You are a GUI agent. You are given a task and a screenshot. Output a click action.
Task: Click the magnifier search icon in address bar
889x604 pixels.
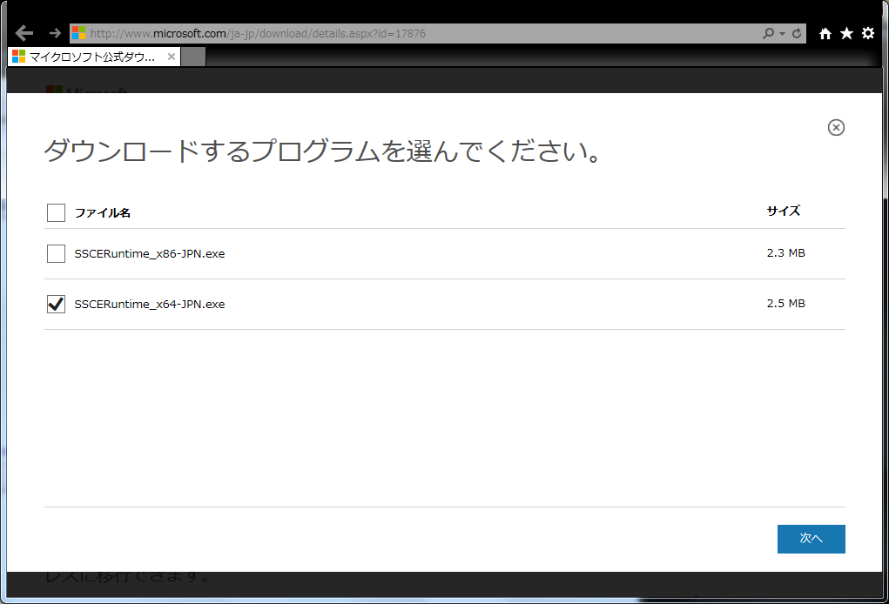point(768,33)
